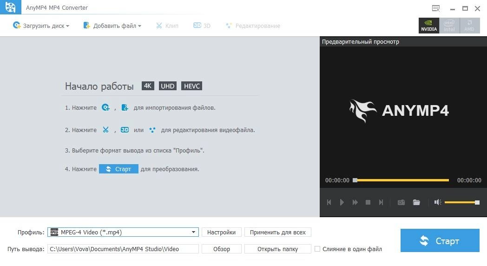
Task: Open the menu icon in title bar
Action: coord(436,8)
